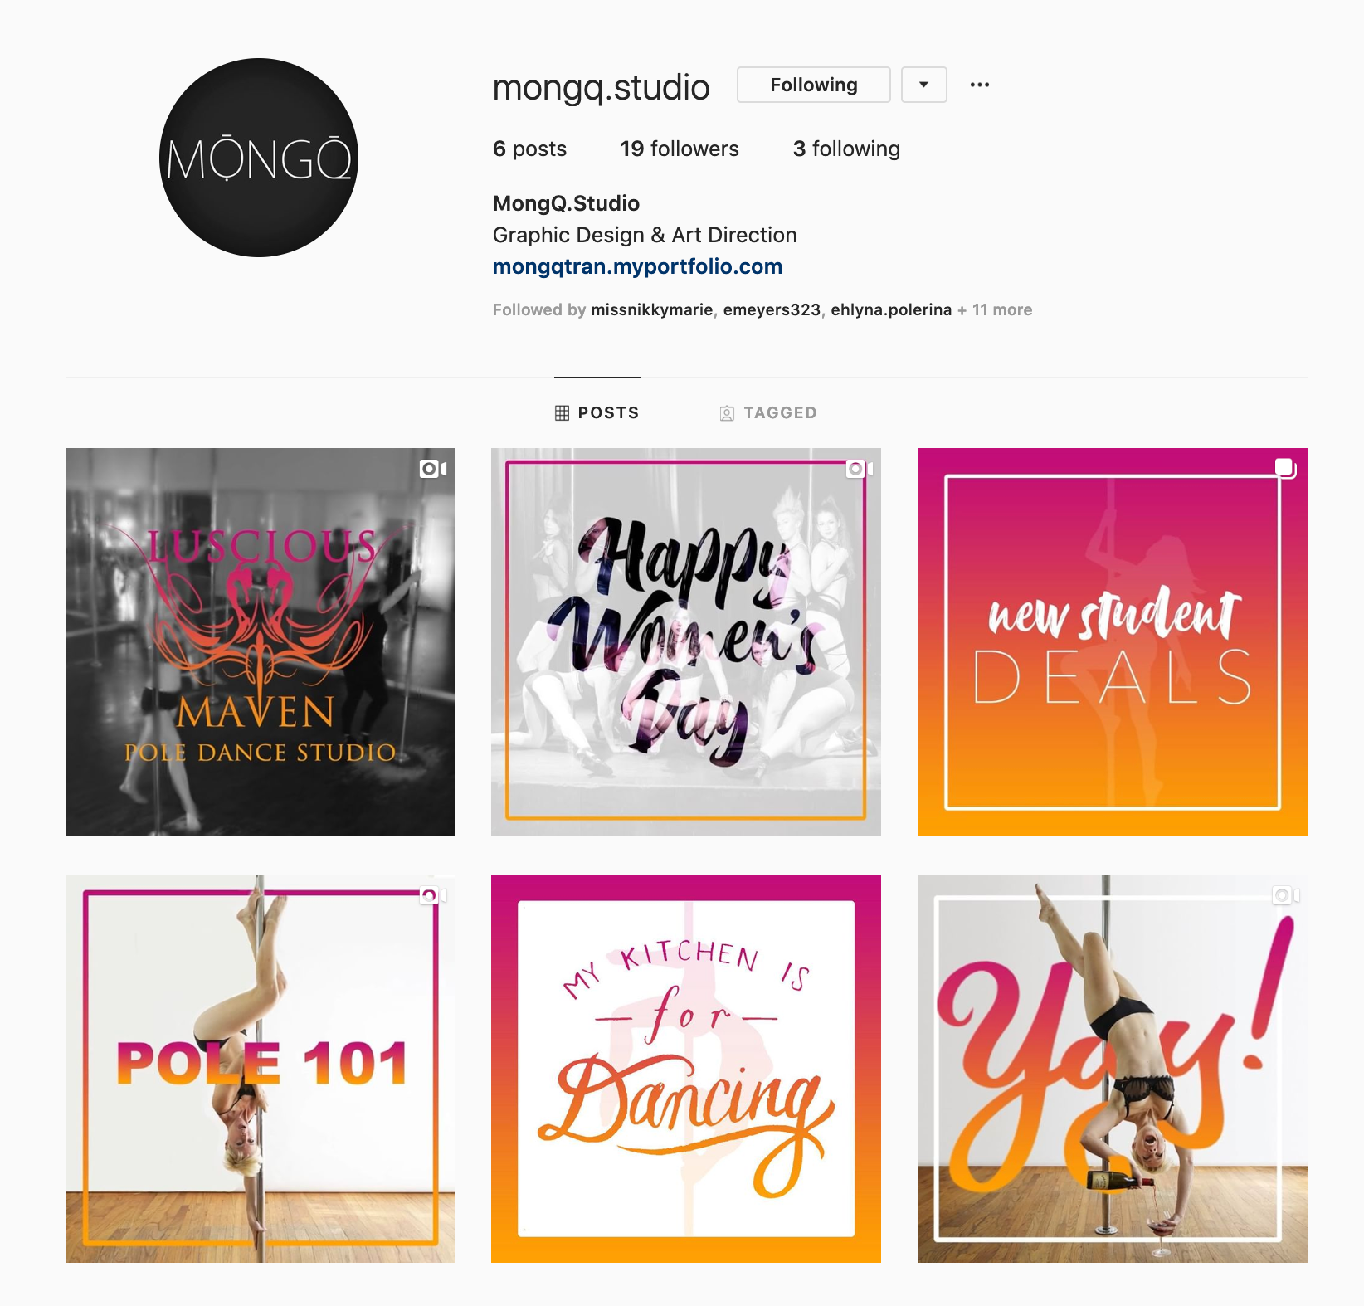The width and height of the screenshot is (1364, 1306).
Task: Open missnikkymarie's profile link
Action: pyautogui.click(x=652, y=309)
